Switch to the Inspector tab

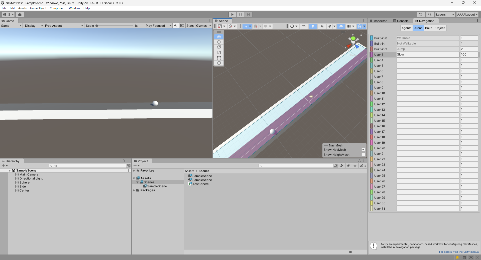point(378,21)
